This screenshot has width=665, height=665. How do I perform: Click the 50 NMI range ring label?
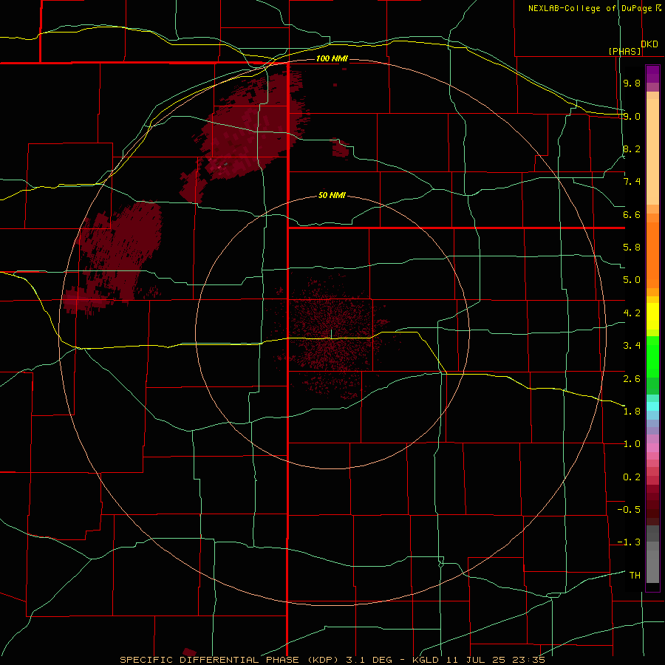(332, 195)
